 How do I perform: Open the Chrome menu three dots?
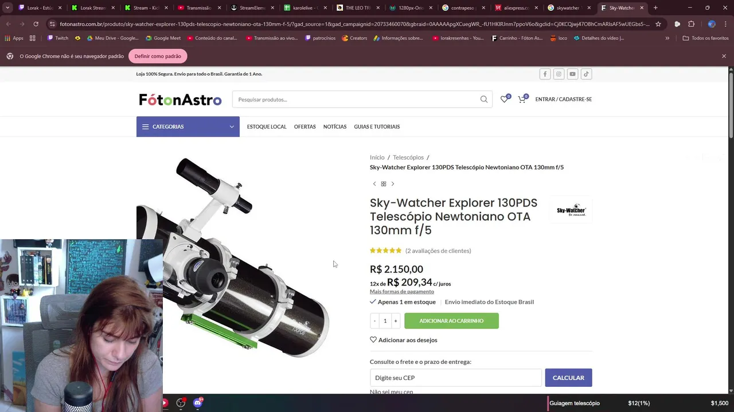tap(725, 24)
